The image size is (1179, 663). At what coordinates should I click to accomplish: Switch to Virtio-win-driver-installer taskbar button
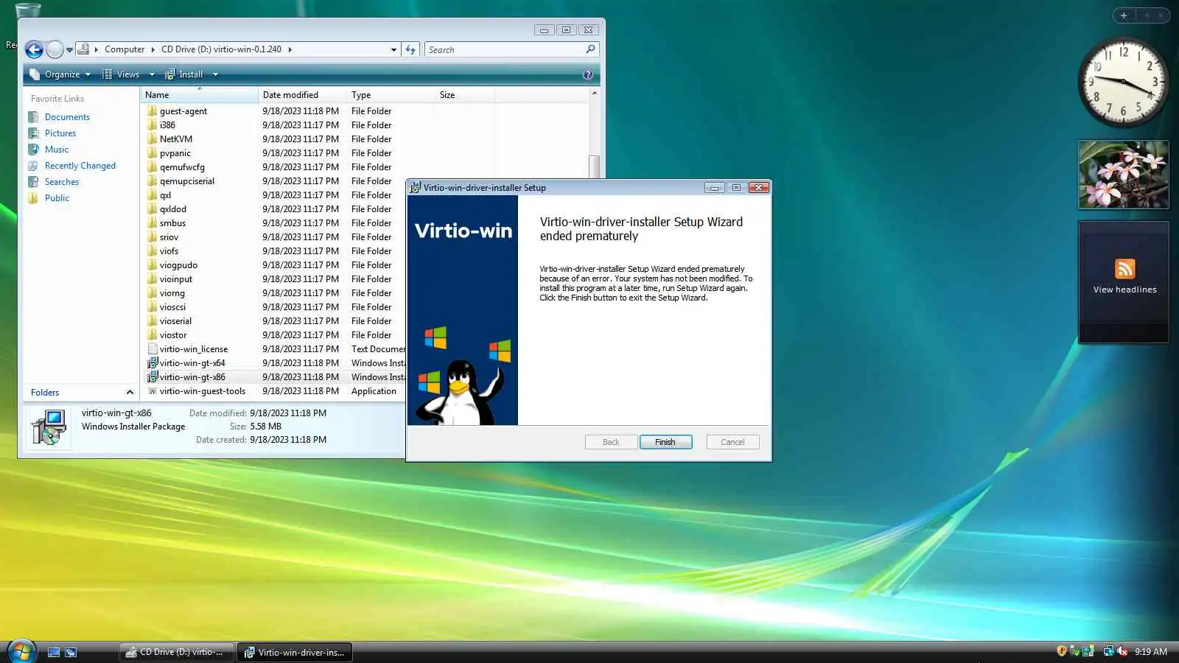click(x=295, y=652)
